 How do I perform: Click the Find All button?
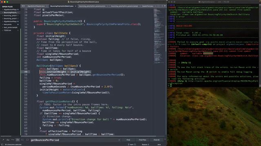(156, 140)
